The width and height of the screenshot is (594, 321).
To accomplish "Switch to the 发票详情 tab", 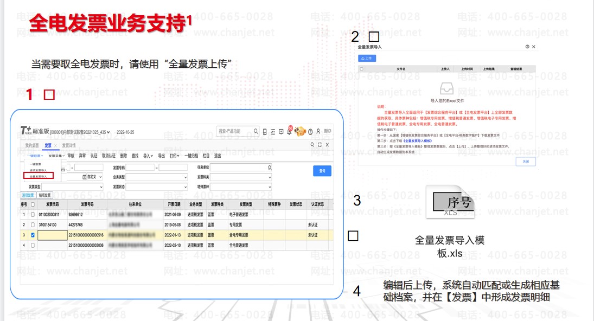I will [68, 145].
